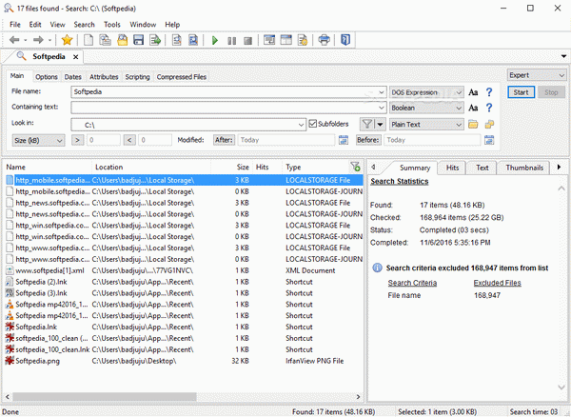The image size is (571, 417).
Task: Open the Size (kB) dropdown
Action: coord(38,141)
